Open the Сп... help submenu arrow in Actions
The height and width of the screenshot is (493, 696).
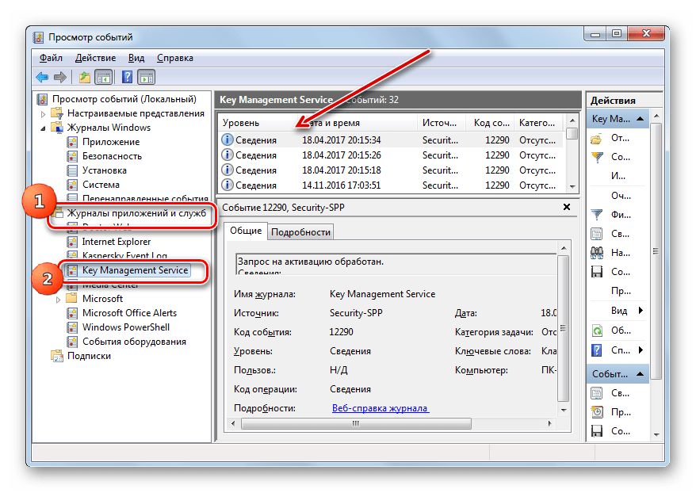tap(641, 350)
